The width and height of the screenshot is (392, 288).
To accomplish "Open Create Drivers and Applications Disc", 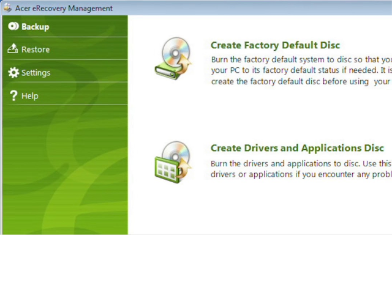I will (x=297, y=148).
